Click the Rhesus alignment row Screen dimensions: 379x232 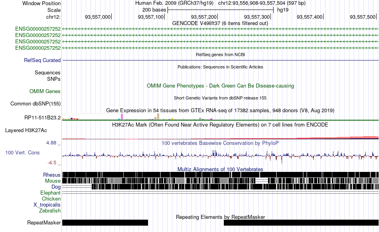(220, 175)
